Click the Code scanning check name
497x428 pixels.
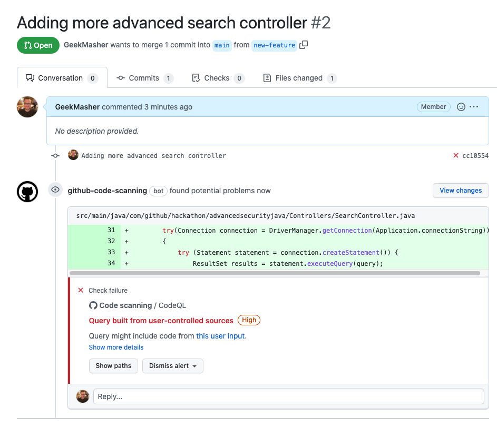coord(125,305)
